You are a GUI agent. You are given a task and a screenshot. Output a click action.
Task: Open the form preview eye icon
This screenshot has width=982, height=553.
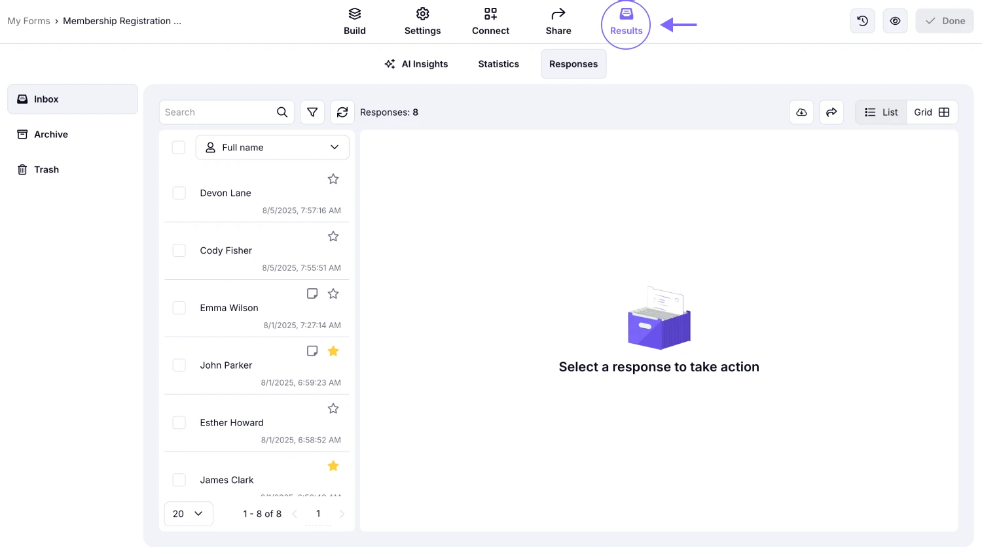(x=895, y=20)
